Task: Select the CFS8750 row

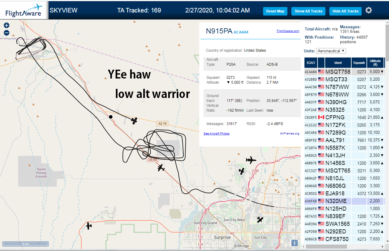Action: point(344,239)
